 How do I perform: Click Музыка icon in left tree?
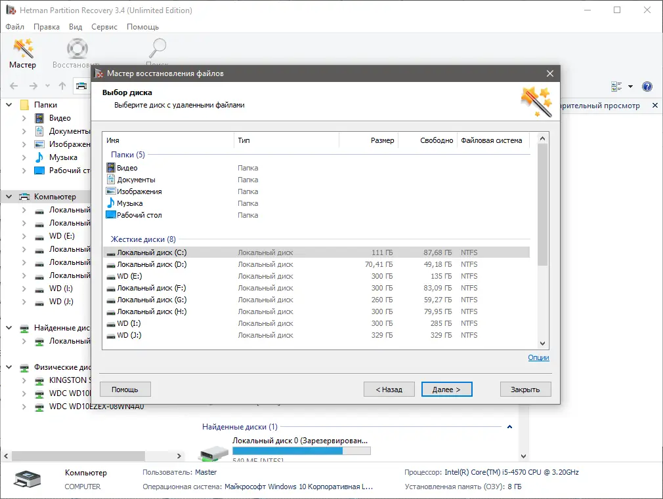pyautogui.click(x=39, y=157)
